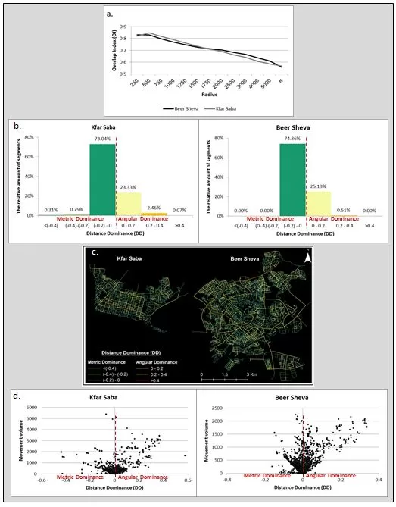This screenshot has height=507, width=396.
Task: Select Kfar Saba in the line chart legend
Action: pyautogui.click(x=220, y=108)
